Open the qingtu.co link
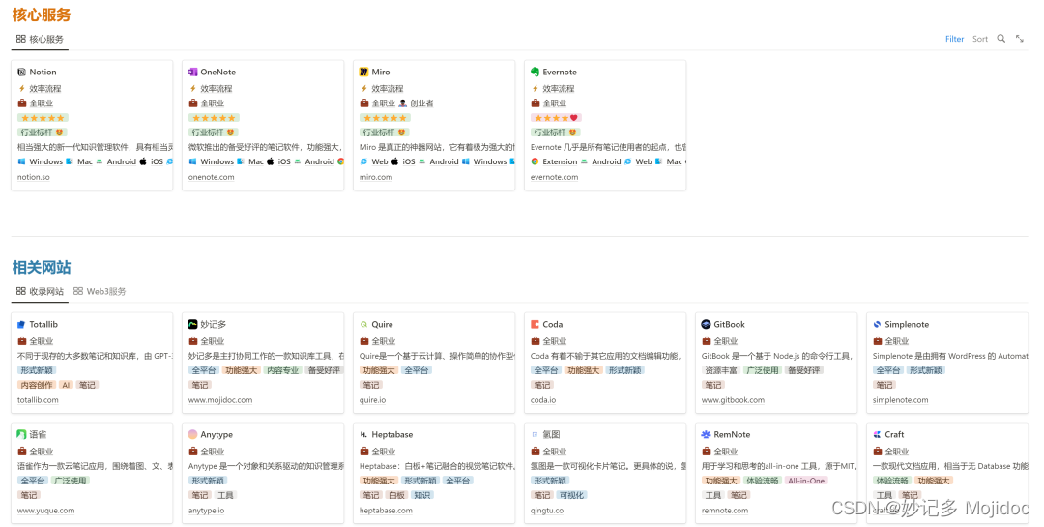Screen dimensions: 1044x527 click(547, 511)
